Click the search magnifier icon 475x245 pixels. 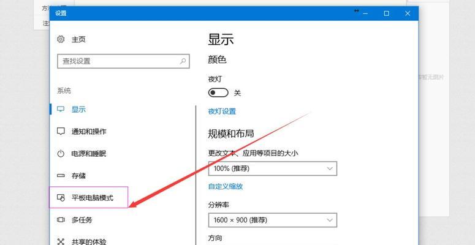(183, 61)
